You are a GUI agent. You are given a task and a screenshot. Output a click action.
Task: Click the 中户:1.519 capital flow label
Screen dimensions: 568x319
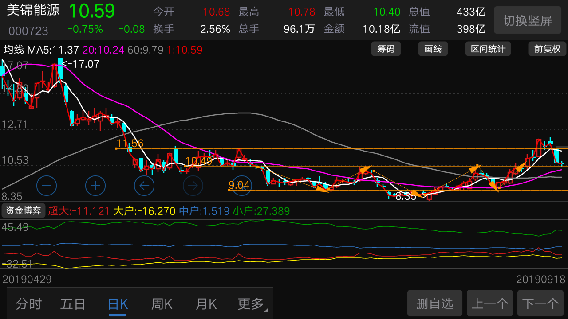coord(204,211)
